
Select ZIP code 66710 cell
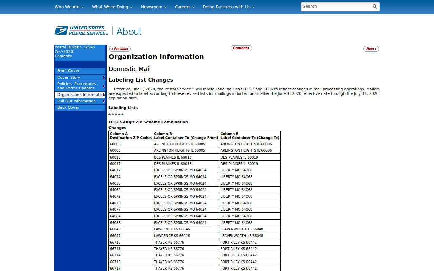coord(131,242)
